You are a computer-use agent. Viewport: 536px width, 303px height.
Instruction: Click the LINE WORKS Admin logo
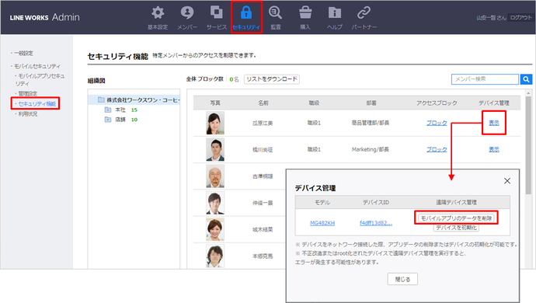click(44, 17)
